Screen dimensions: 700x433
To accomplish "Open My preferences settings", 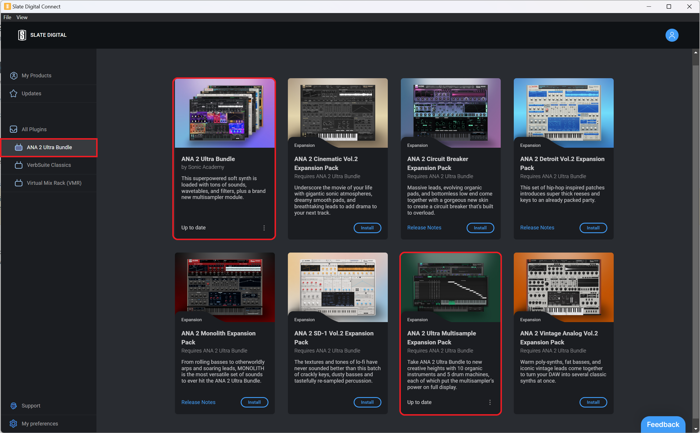I will (49, 424).
